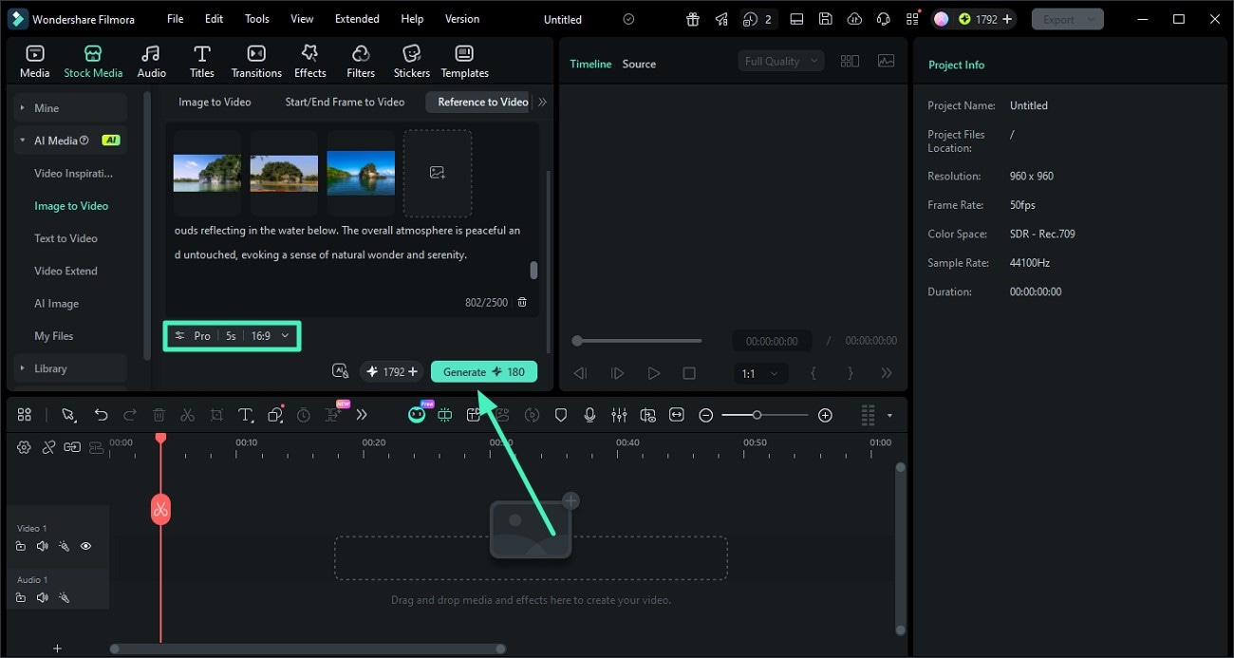1234x658 pixels.
Task: Select the Add Text tool on the toolbar
Action: coord(245,415)
